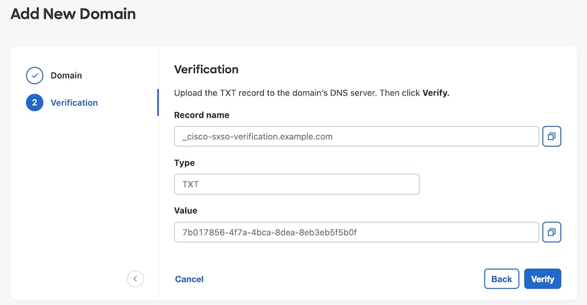Collapse the steps sidebar with chevron
Image resolution: width=587 pixels, height=305 pixels.
pyautogui.click(x=135, y=279)
